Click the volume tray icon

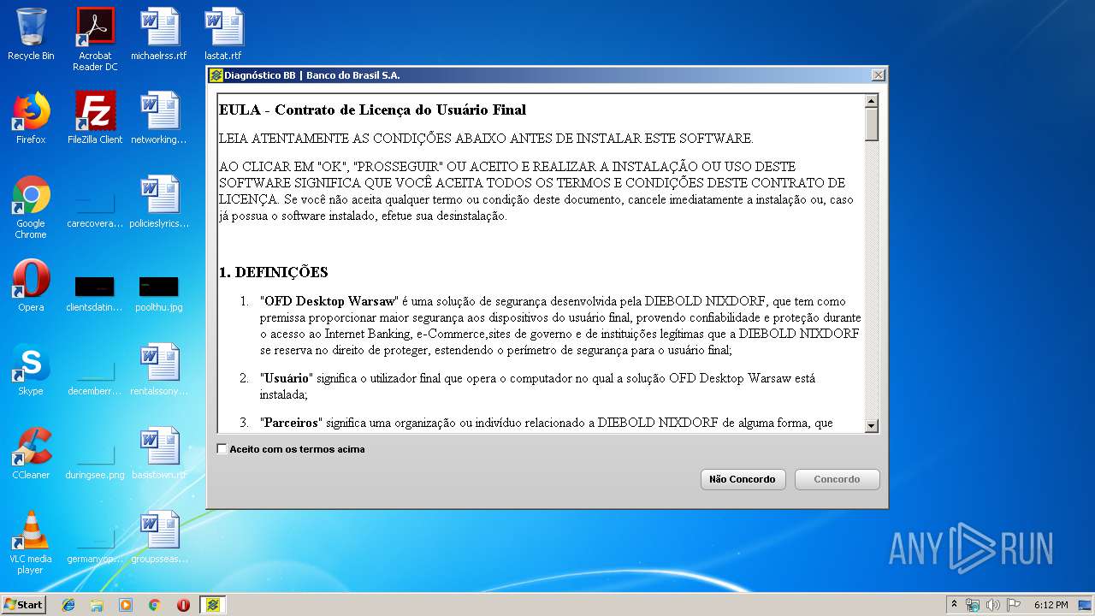tap(993, 605)
